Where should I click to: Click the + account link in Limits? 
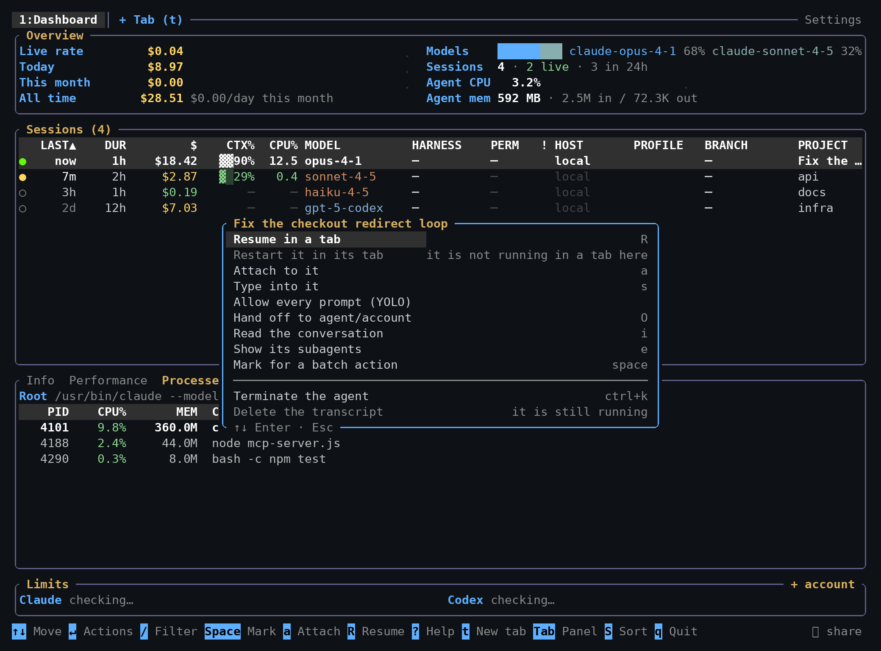pos(823,584)
